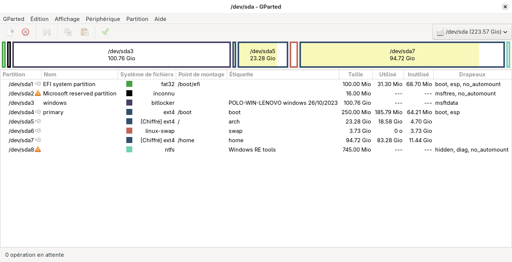Click the warning icon beside /dev/sda8
The image size is (512, 262).
(x=38, y=150)
